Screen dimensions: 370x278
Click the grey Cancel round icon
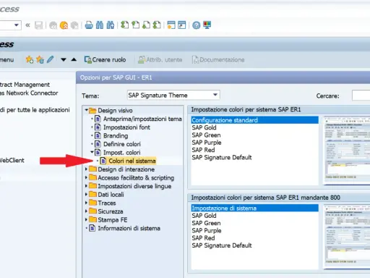coord(74,25)
